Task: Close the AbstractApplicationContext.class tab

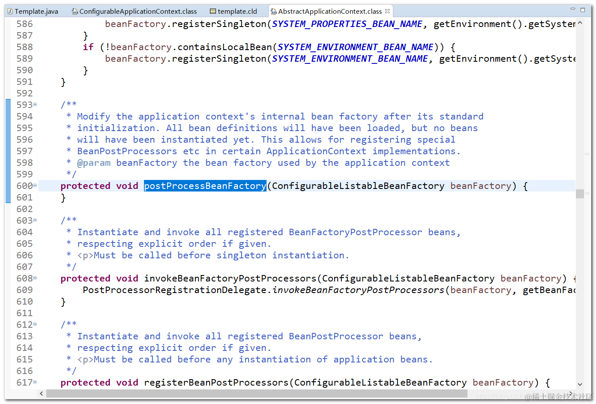Action: click(x=387, y=11)
